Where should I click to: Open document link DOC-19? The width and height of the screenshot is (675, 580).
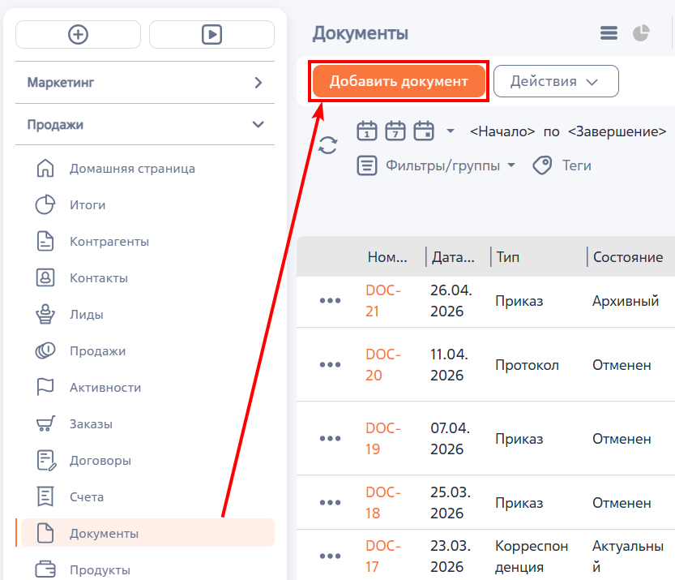point(383,439)
